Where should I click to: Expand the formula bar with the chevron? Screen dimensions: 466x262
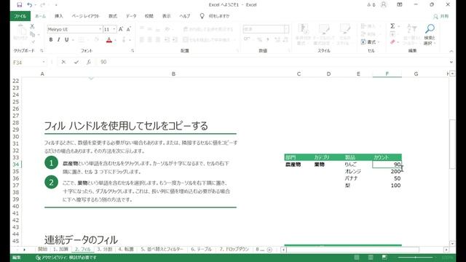[x=451, y=62]
